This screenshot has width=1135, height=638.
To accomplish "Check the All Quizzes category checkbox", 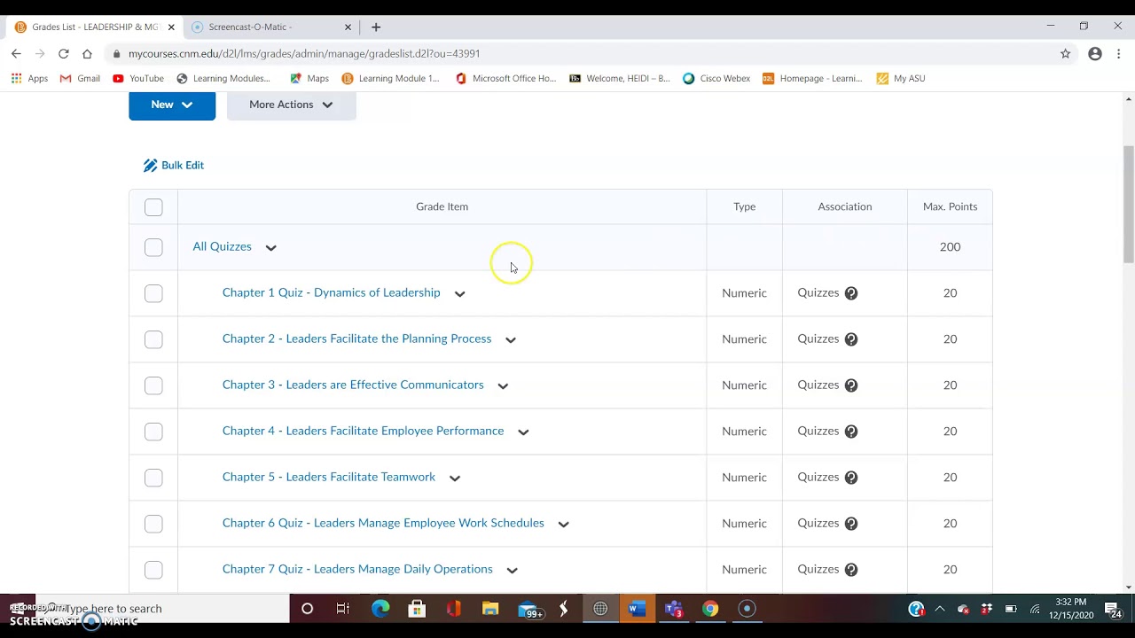I will (x=153, y=247).
